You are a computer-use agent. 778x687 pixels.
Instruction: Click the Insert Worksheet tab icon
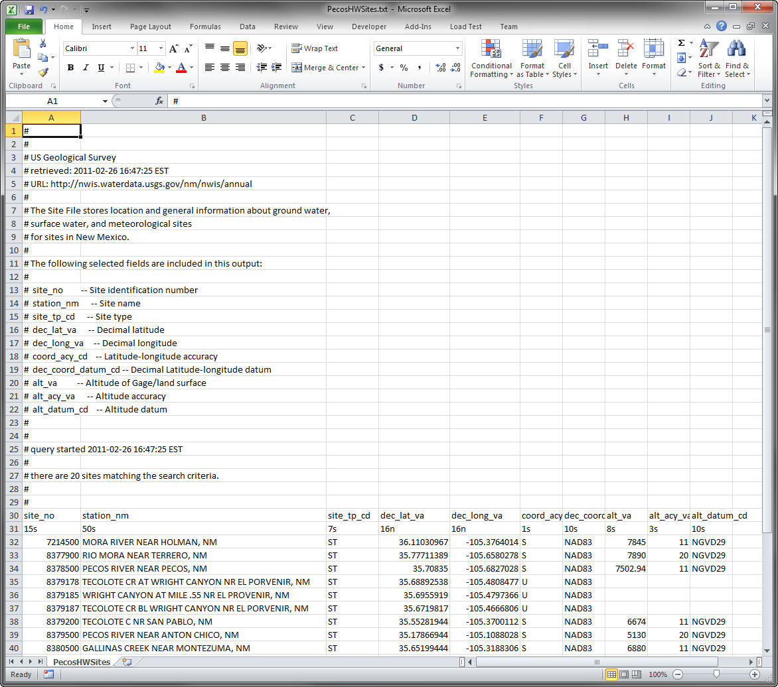[x=127, y=662]
